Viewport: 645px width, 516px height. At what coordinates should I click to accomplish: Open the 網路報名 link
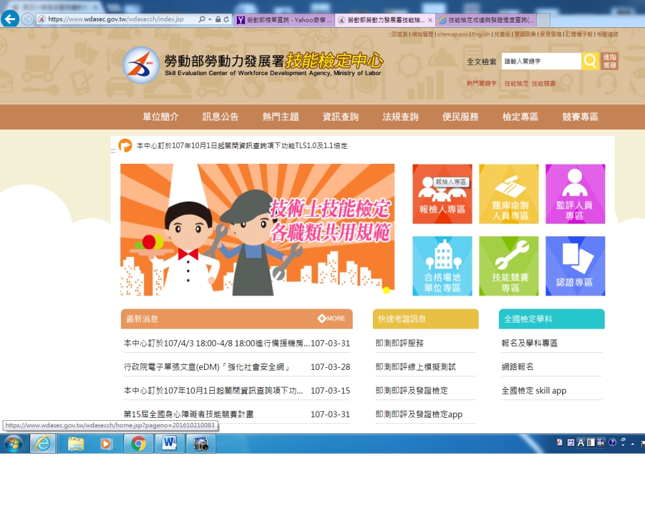tap(517, 367)
